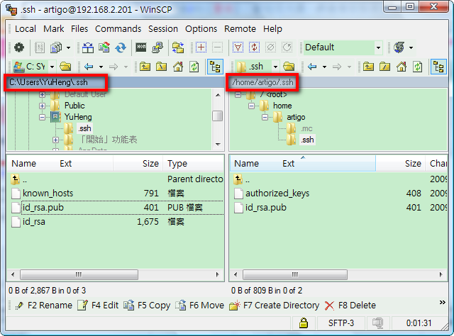Go back in local panel
This screenshot has height=336, width=454.
tap(89, 67)
